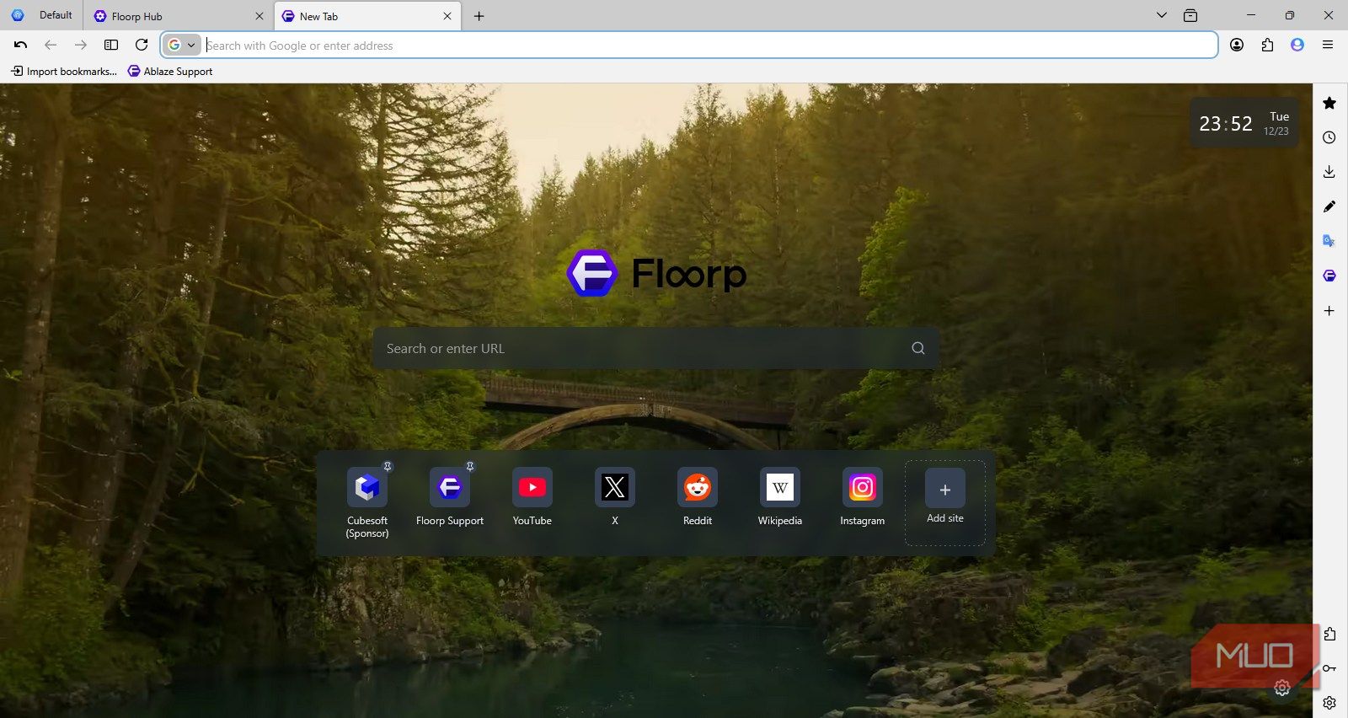Open Cubesoft (Sponsor) shortcut
This screenshot has width=1348, height=718.
click(x=367, y=503)
